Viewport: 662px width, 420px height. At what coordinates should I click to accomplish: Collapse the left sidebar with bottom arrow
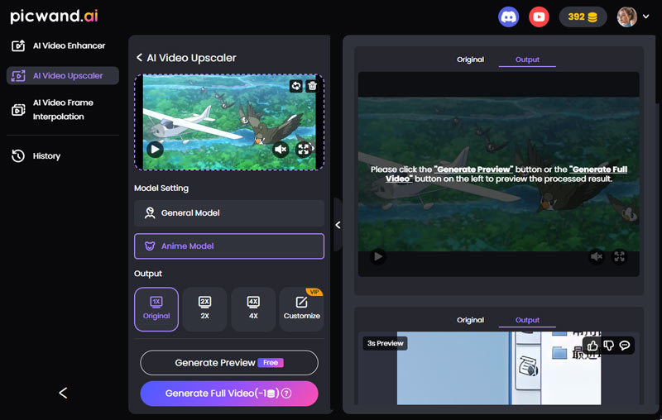tap(63, 393)
